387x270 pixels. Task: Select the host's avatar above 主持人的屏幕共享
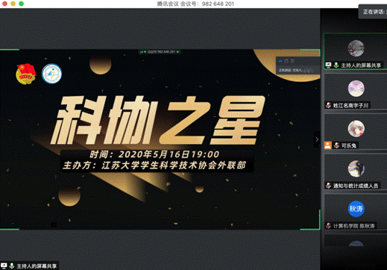[x=356, y=48]
